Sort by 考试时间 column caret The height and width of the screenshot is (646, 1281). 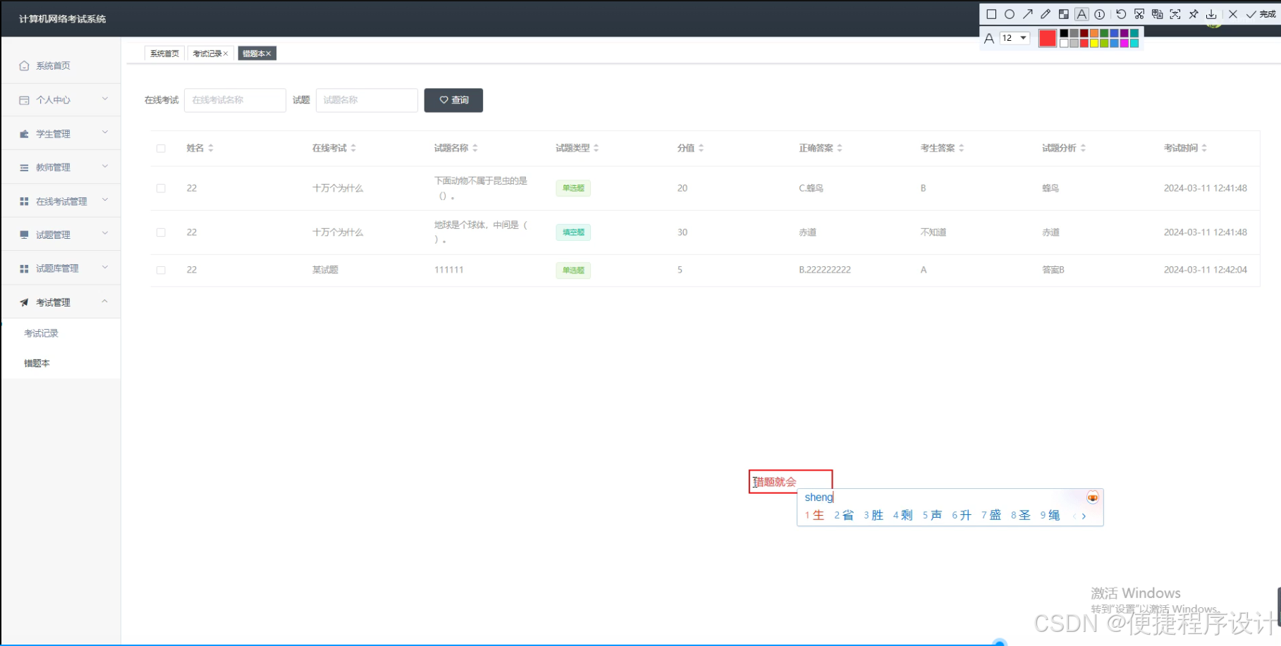point(1204,148)
